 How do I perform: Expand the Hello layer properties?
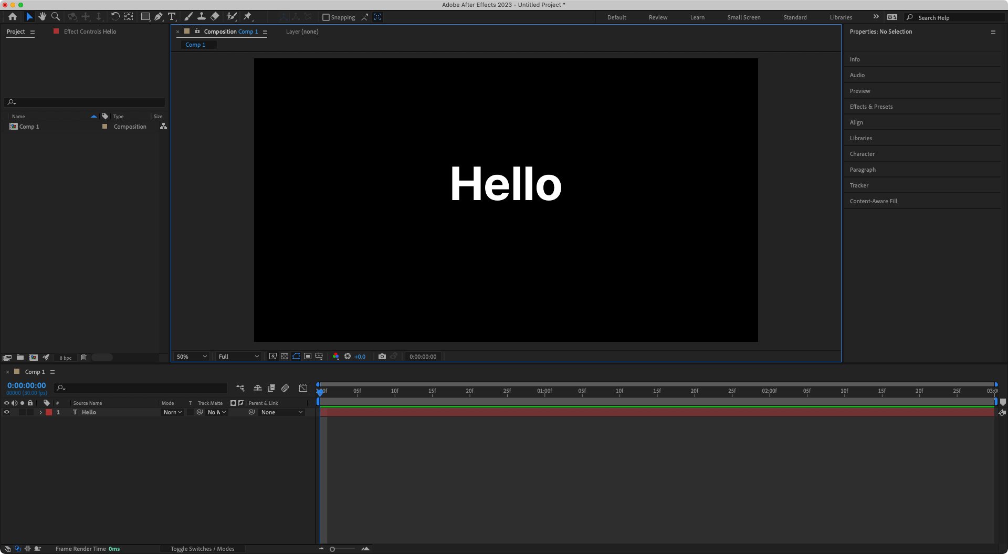pyautogui.click(x=40, y=412)
